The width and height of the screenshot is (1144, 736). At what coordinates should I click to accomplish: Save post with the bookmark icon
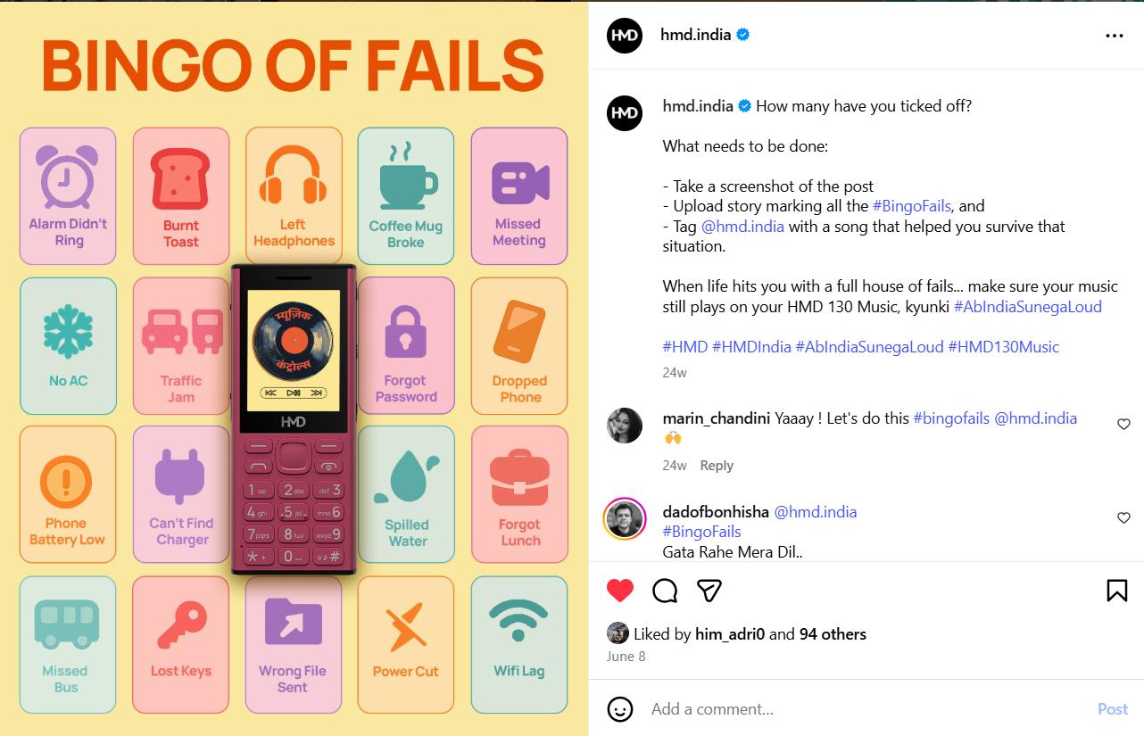1116,591
